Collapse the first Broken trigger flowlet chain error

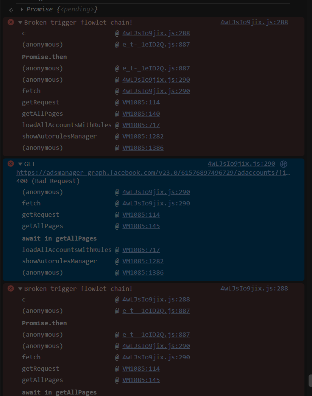pos(20,22)
